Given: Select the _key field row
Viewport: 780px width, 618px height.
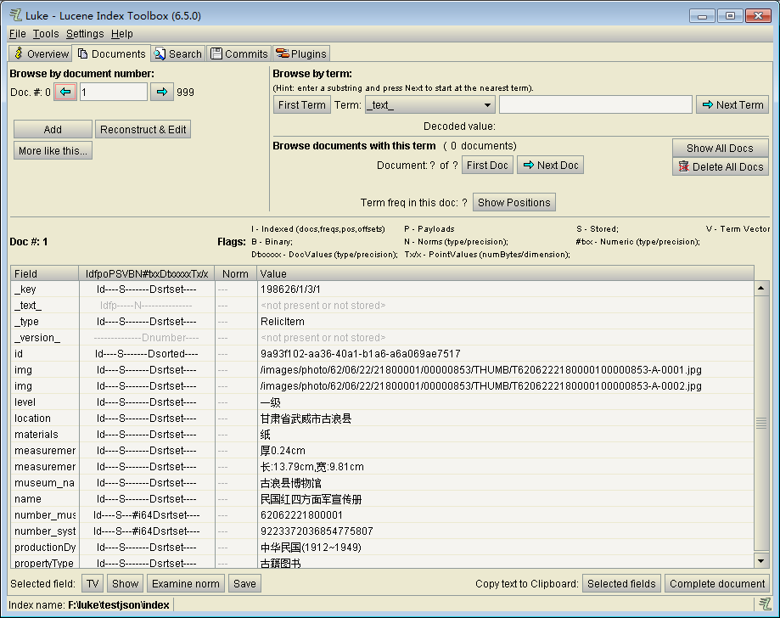Looking at the screenshot, I should (x=382, y=289).
